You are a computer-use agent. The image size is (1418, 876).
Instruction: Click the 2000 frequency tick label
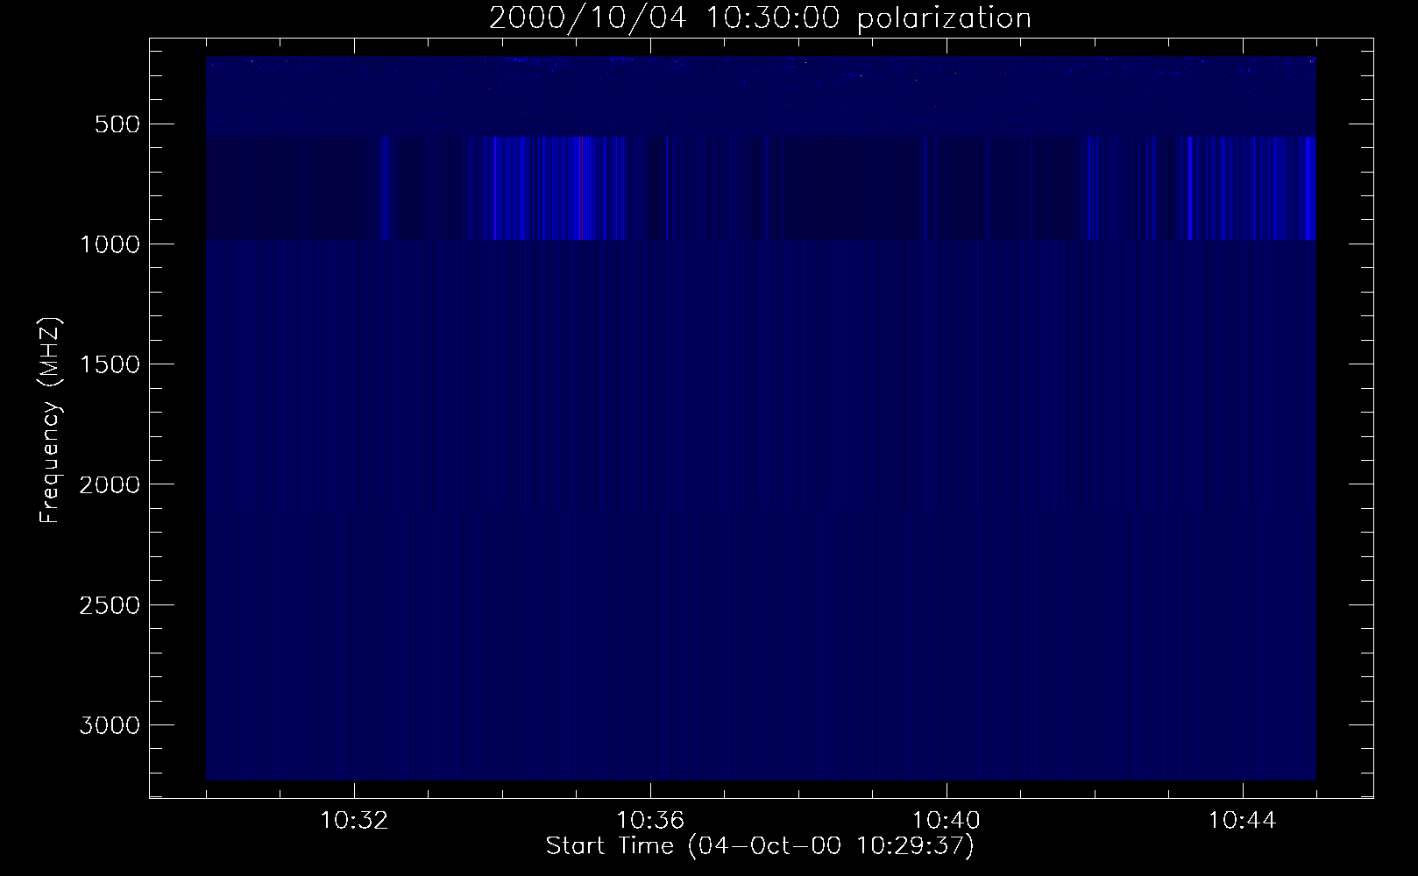[109, 484]
